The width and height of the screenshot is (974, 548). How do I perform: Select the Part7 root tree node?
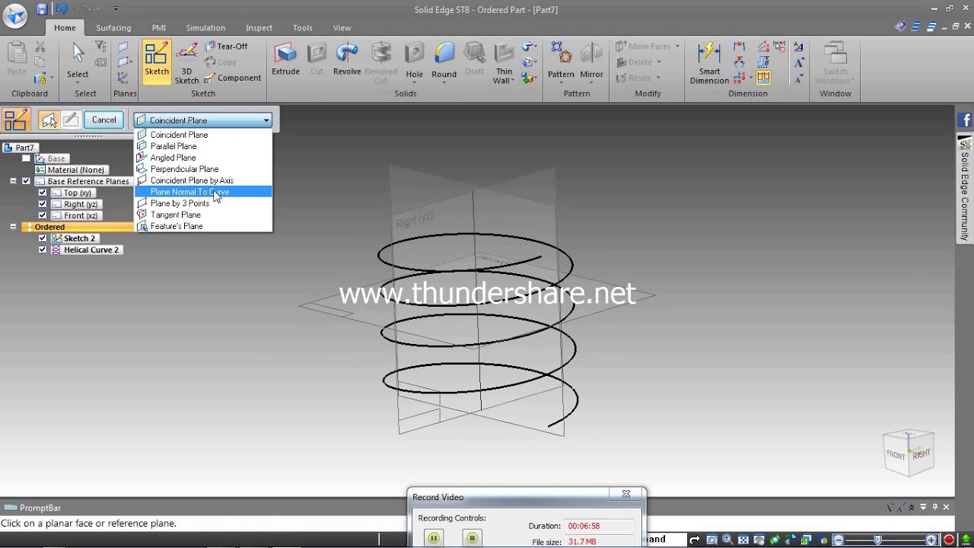click(x=20, y=148)
